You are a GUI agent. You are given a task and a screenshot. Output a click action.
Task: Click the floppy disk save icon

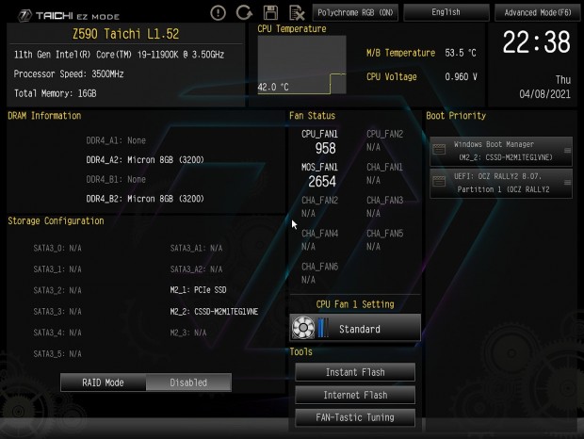[x=270, y=12]
